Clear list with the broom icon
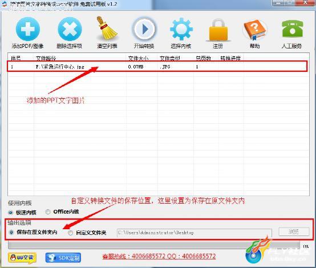316x268 pixels. pos(107,28)
